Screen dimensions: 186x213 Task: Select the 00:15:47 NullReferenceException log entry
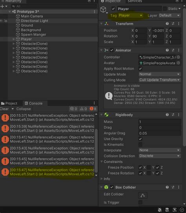click(x=47, y=172)
